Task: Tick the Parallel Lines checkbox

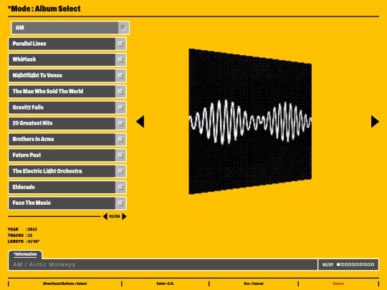Action: point(120,44)
